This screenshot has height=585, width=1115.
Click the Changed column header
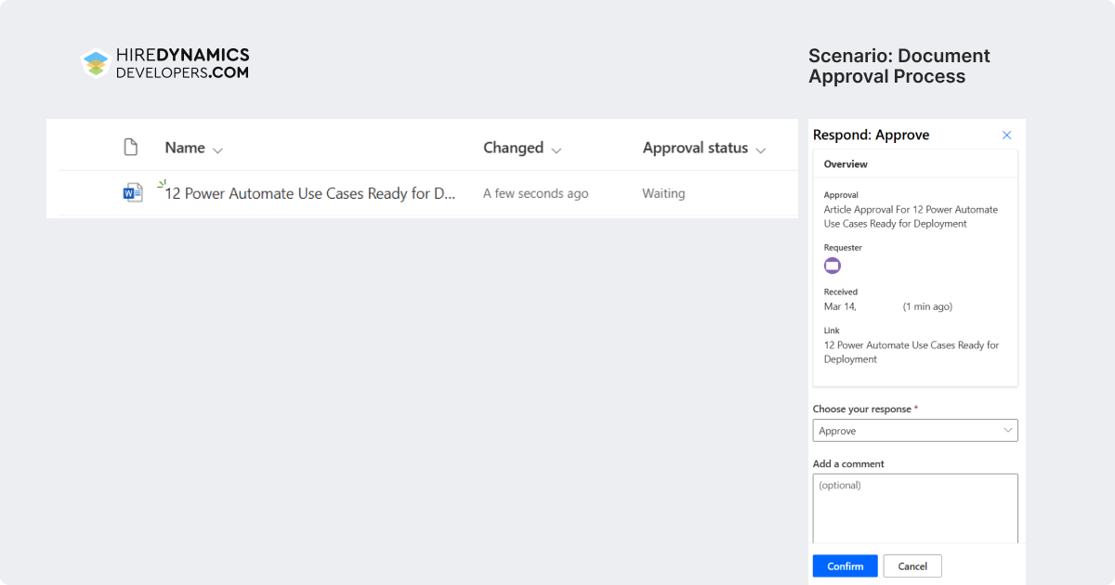(x=513, y=148)
